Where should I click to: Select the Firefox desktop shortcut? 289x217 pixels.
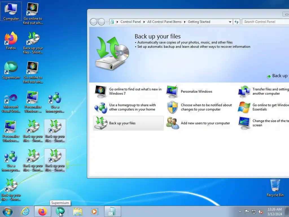pos(11,41)
